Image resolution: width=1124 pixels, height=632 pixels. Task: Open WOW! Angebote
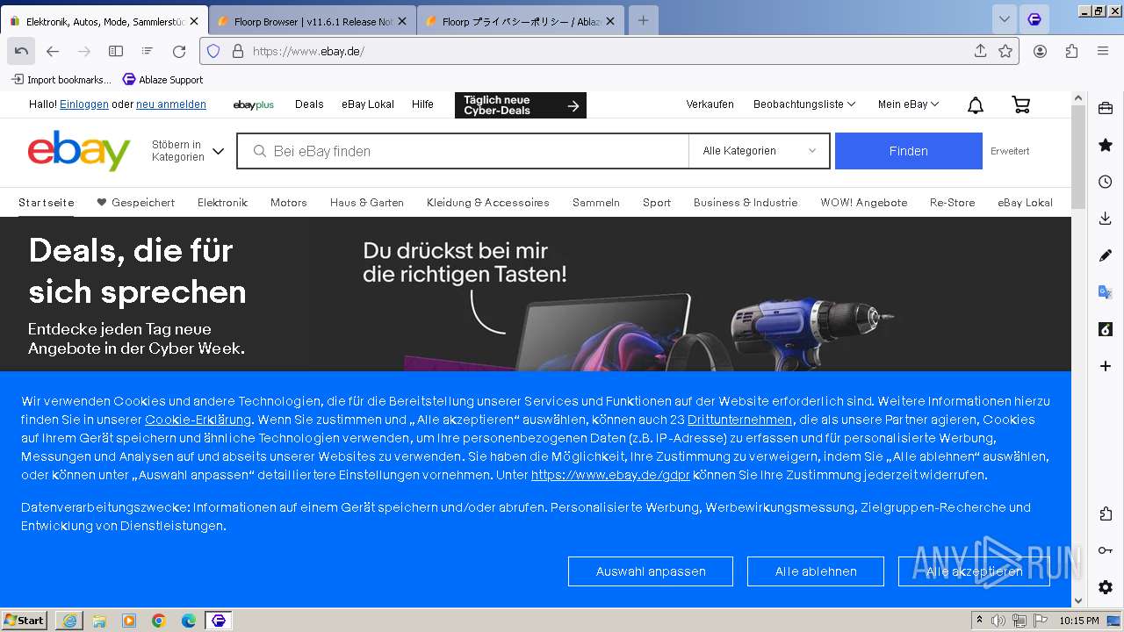tap(864, 202)
